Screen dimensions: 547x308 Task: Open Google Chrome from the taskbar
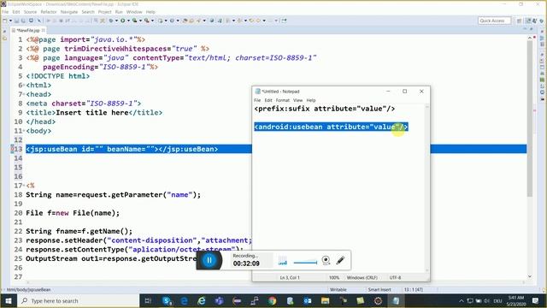click(x=272, y=300)
